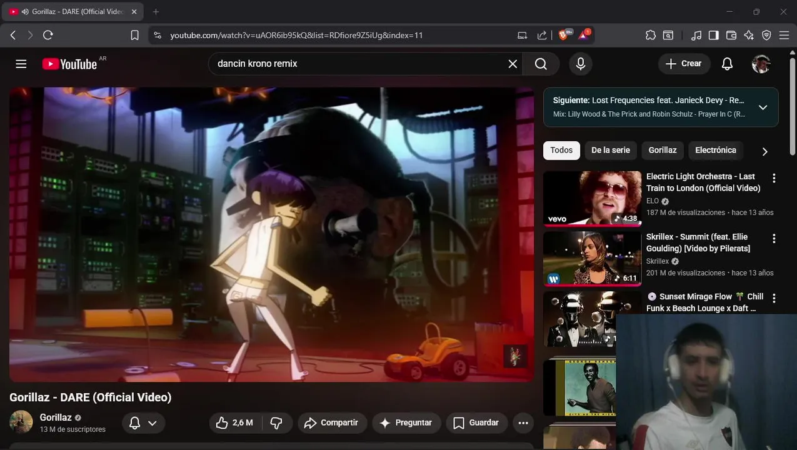Clear the search text with X
The image size is (797, 450).
pos(513,64)
